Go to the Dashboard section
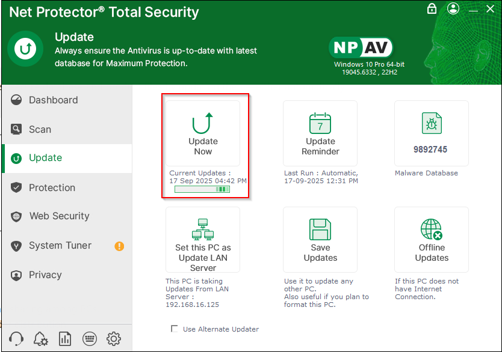The width and height of the screenshot is (502, 352). [x=53, y=100]
